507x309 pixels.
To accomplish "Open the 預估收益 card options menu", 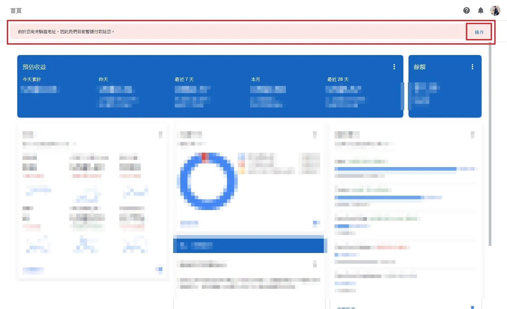I will 394,67.
